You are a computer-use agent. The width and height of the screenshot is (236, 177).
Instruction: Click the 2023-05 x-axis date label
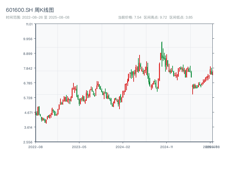coord(79,147)
